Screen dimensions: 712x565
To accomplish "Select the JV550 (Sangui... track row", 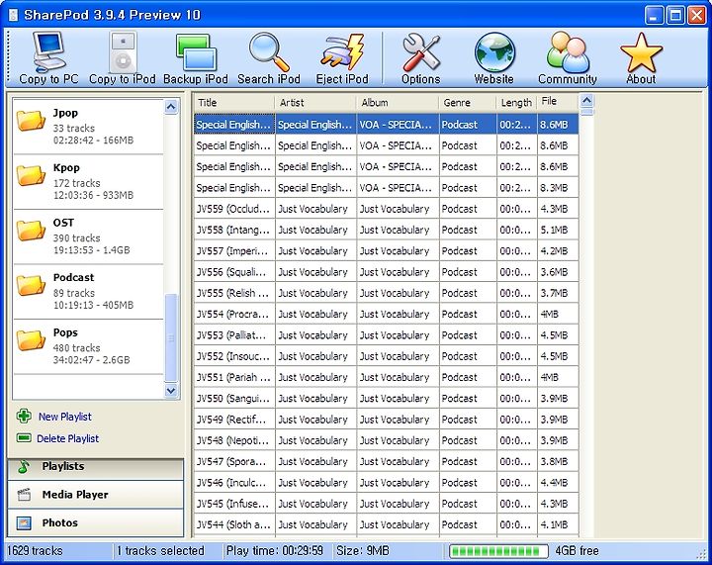I will (x=387, y=399).
